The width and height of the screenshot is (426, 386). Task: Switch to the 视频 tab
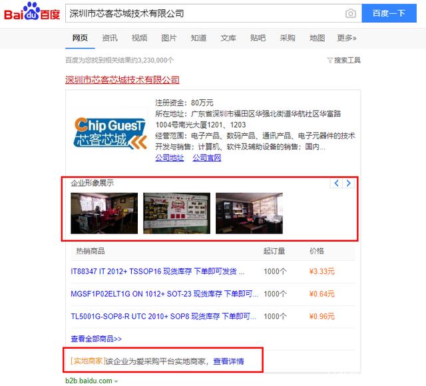pyautogui.click(x=139, y=38)
